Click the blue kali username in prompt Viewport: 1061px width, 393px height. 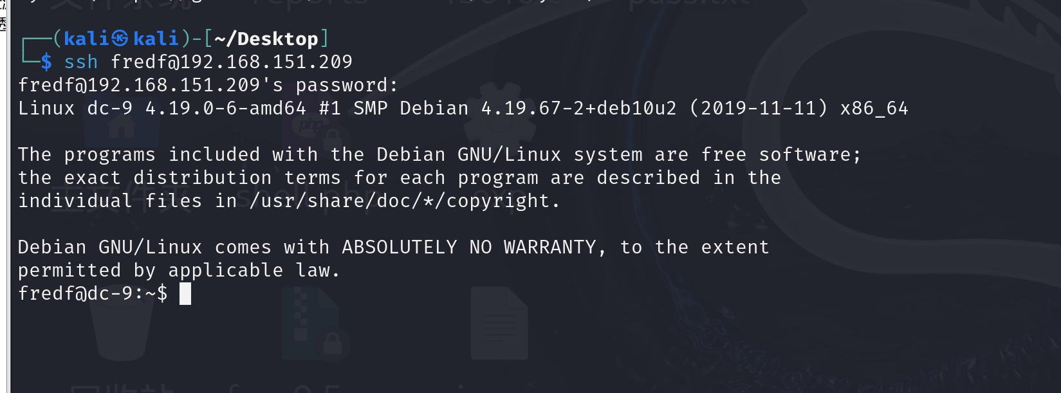(87, 39)
